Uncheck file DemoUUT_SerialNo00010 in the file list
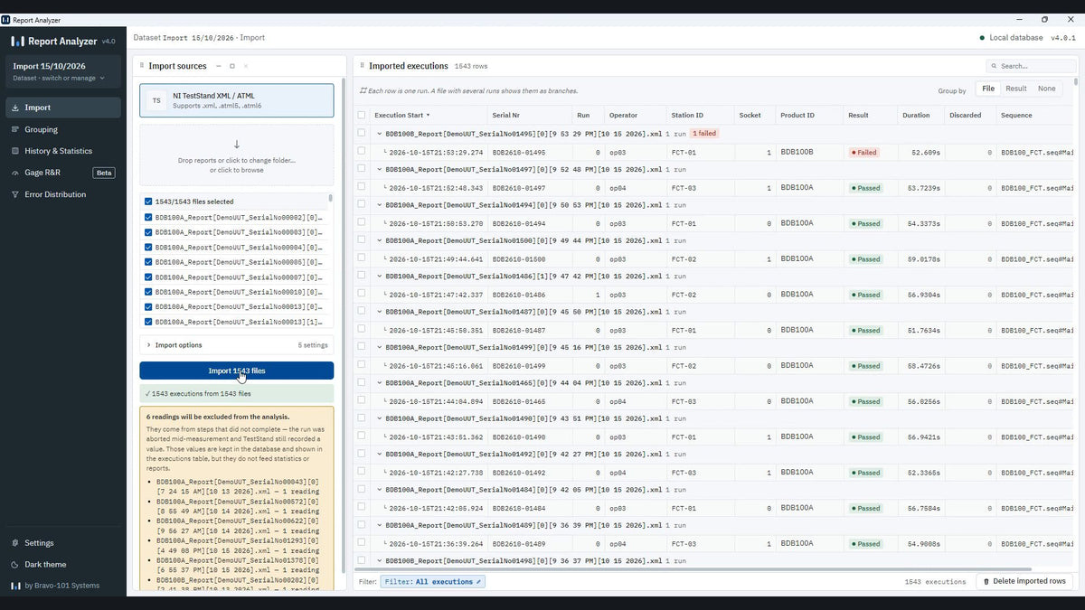Screen dimensions: 1085x610 click(x=148, y=292)
